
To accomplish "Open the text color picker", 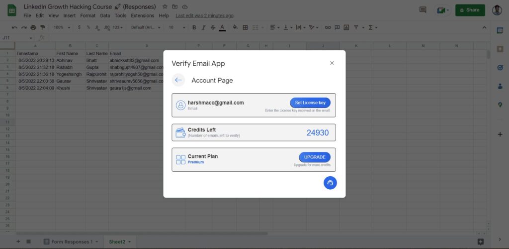I will (222, 27).
